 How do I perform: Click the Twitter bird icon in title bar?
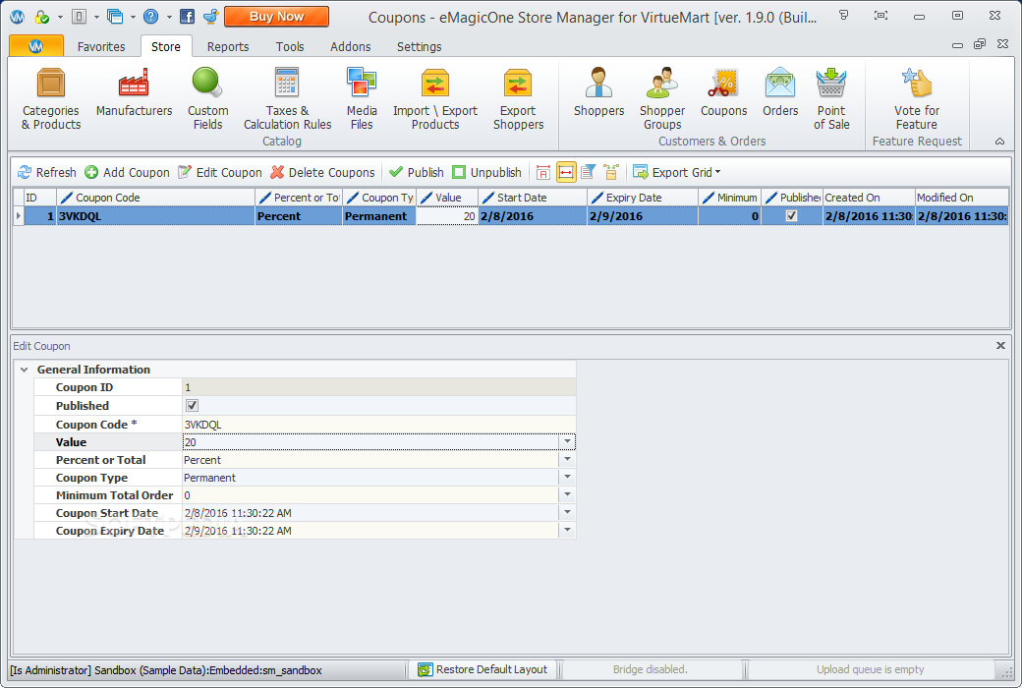pyautogui.click(x=210, y=17)
